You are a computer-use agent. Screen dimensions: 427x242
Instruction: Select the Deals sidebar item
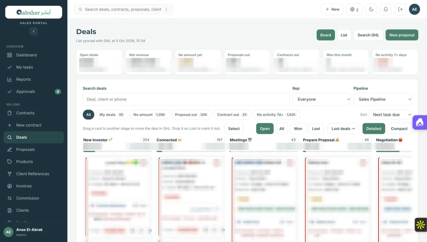(33, 137)
